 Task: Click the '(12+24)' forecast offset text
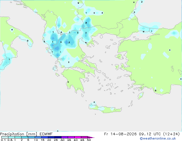tap(171, 134)
